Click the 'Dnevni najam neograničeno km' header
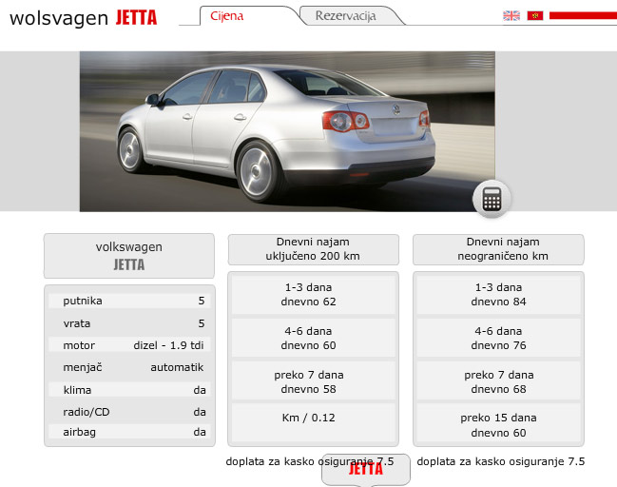The width and height of the screenshot is (617, 487). [498, 249]
